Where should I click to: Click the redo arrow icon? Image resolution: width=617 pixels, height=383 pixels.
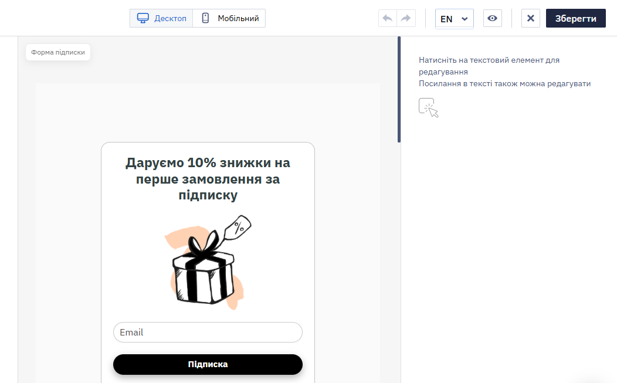[x=406, y=19]
